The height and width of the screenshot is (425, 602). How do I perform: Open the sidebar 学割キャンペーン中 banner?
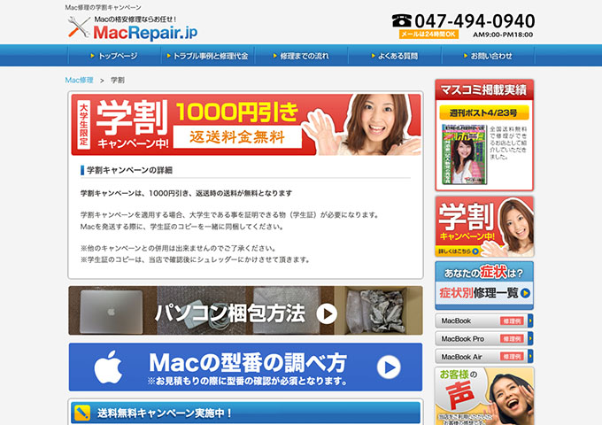click(484, 227)
